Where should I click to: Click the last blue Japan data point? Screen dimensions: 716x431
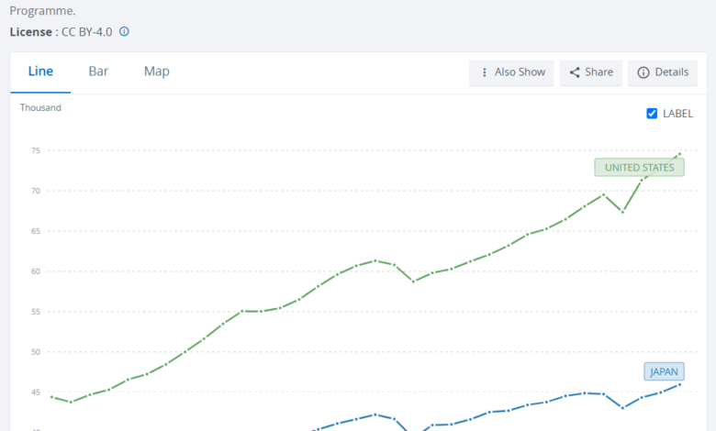680,384
